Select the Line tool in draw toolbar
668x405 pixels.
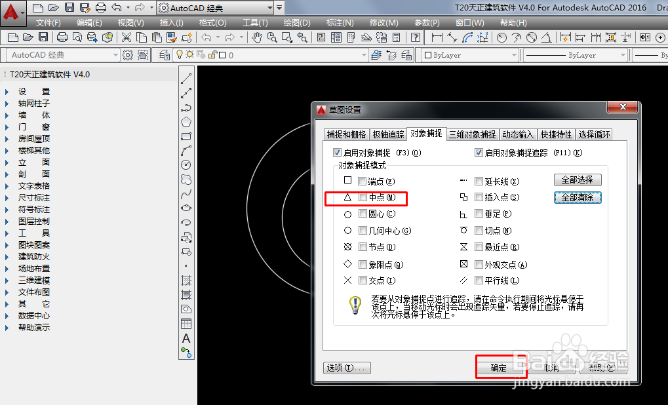[x=186, y=79]
